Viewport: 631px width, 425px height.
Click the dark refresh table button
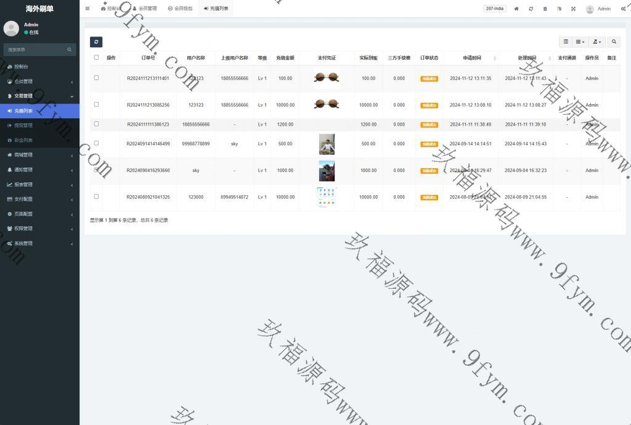96,42
